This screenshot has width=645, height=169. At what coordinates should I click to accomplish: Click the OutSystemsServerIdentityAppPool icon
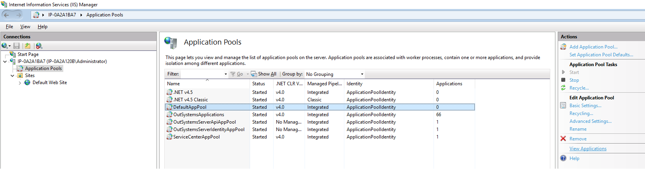click(x=169, y=129)
